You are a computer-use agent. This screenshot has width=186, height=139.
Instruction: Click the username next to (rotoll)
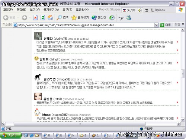[48, 99]
